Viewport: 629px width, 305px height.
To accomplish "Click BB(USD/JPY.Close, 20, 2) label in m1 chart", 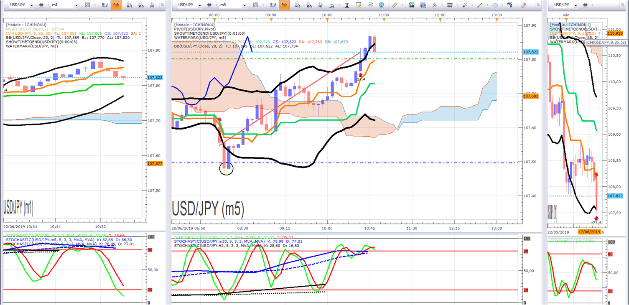I will point(30,38).
